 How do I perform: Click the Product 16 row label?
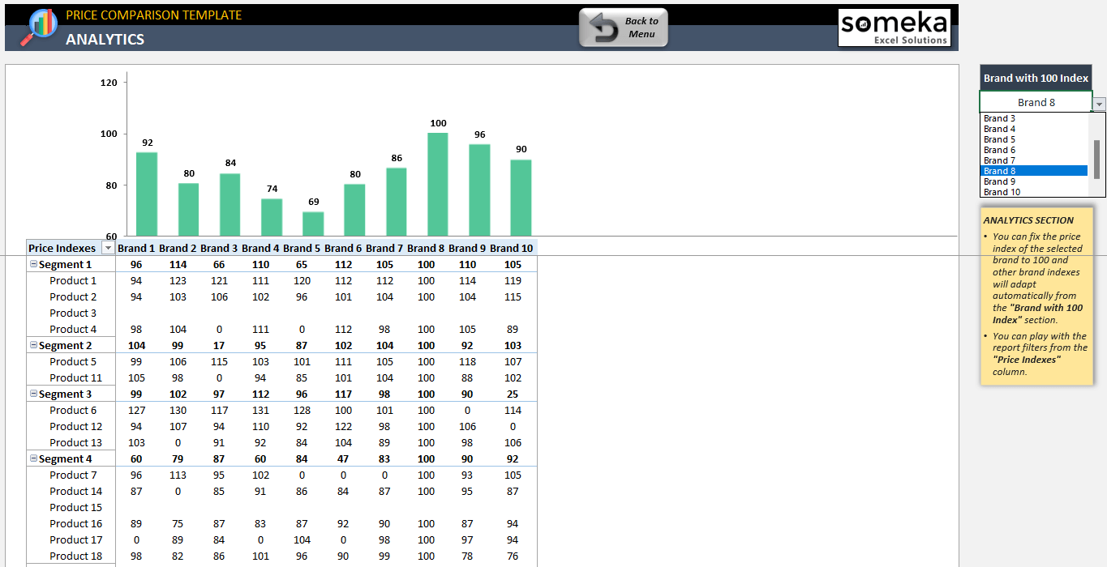tap(75, 523)
